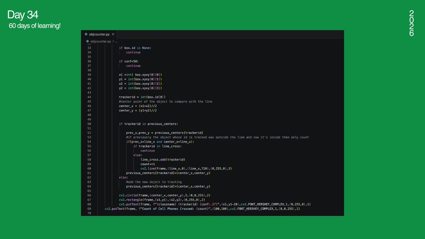The height and width of the screenshot is (239, 425).
Task: Select the objcounter.py editor tab
Action: (99, 34)
